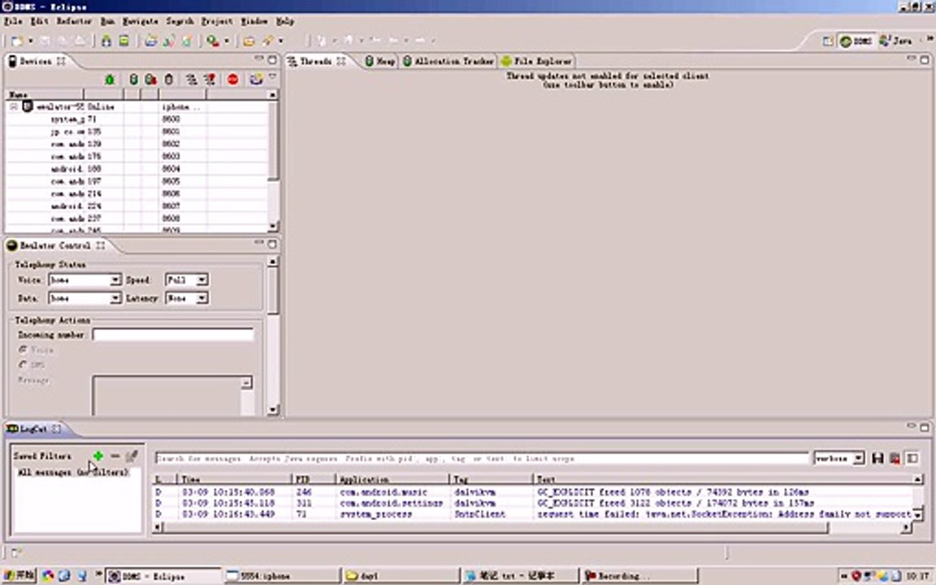Click the Emulator Control vertical scrollbar

pos(273,336)
